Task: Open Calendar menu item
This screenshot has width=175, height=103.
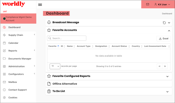Action: point(13,43)
